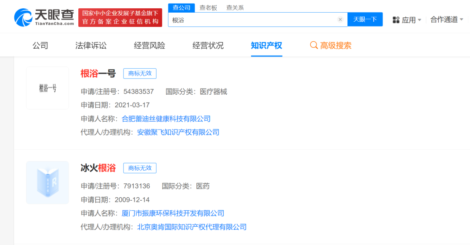
Task: Click the 根浴一号 trademark thumbnail
Action: click(47, 88)
